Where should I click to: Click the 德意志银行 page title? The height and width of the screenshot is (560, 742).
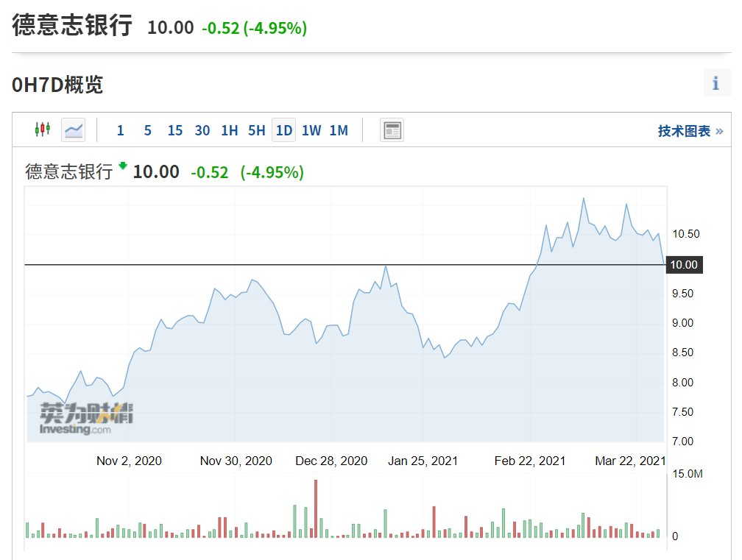[x=72, y=25]
